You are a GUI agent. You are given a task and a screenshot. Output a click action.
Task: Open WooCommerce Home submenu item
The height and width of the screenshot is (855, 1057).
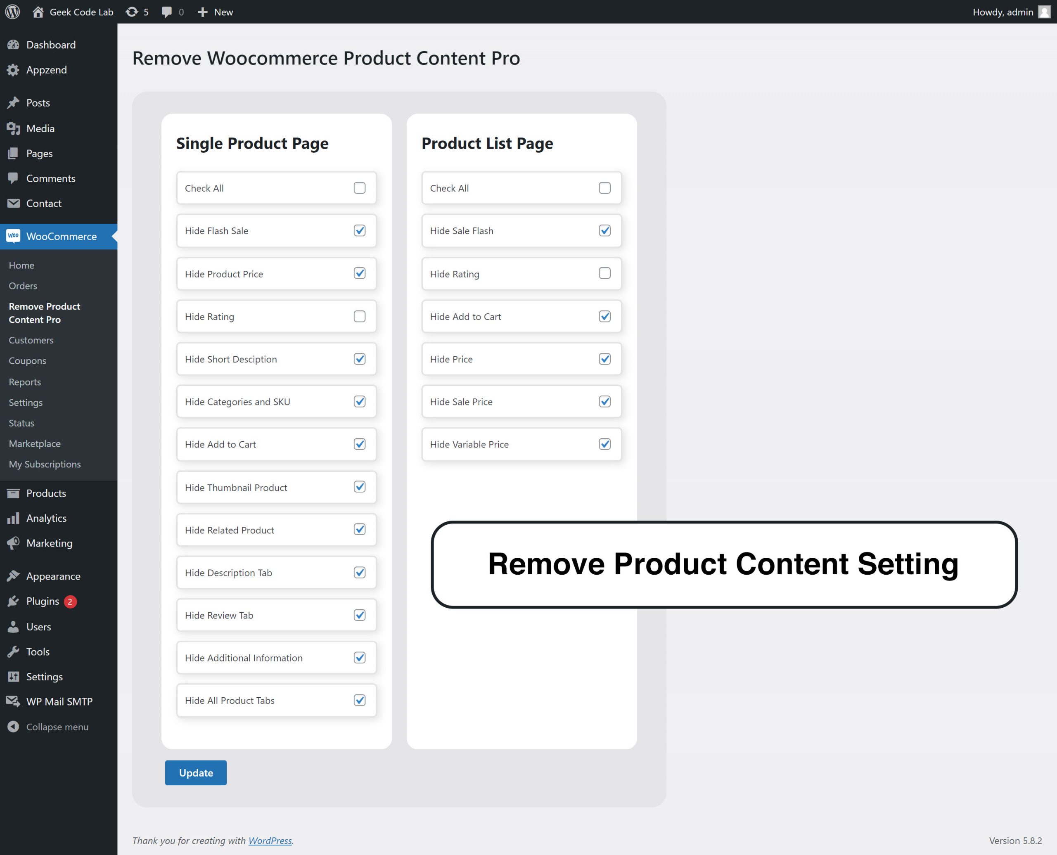click(21, 265)
